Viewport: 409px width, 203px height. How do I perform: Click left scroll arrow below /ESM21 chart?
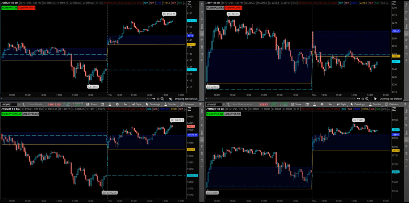click(x=2, y=99)
